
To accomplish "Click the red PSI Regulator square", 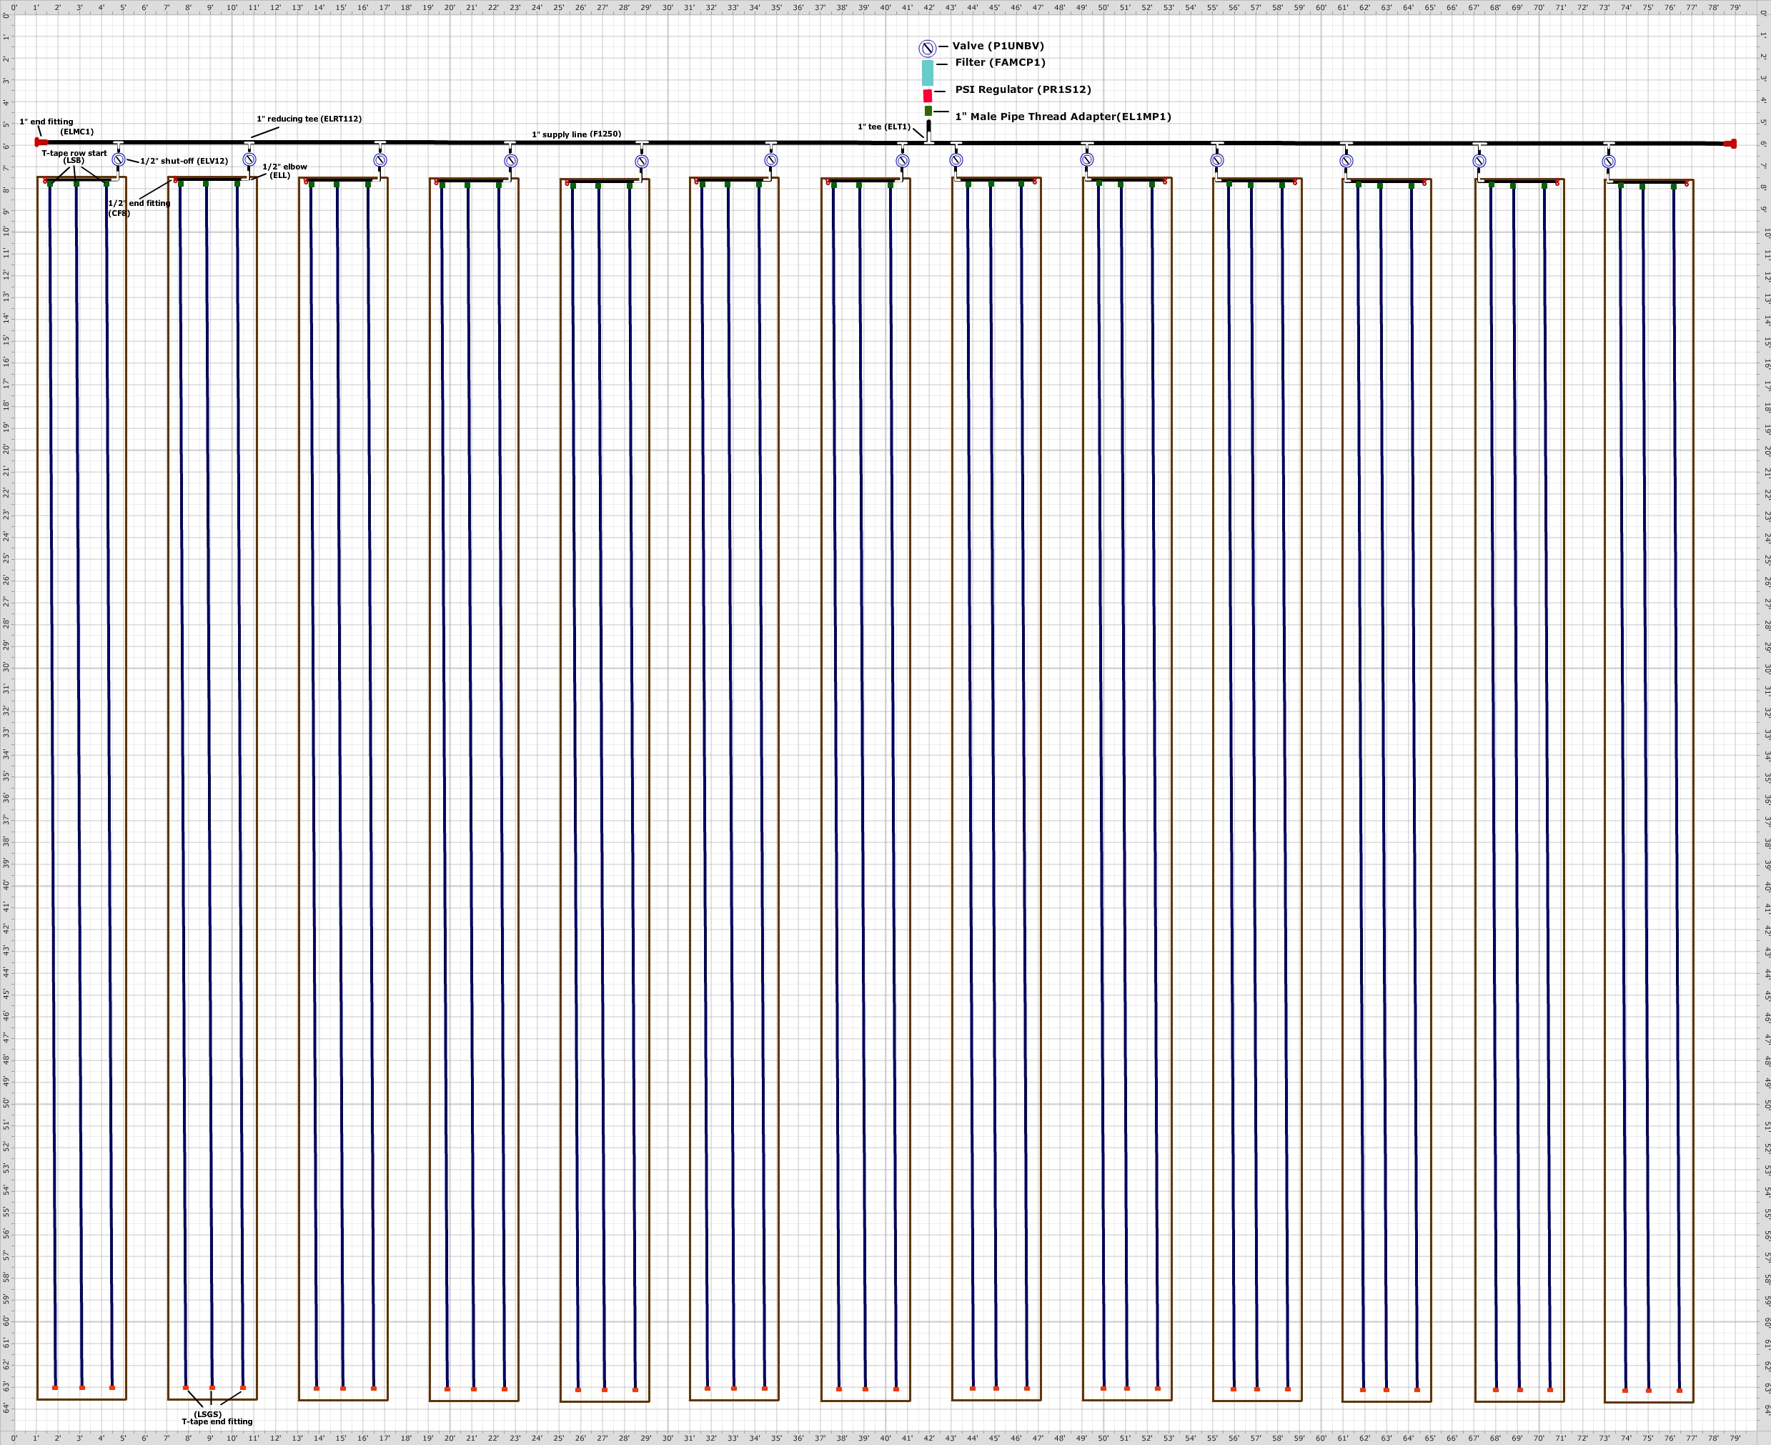I will (x=928, y=96).
